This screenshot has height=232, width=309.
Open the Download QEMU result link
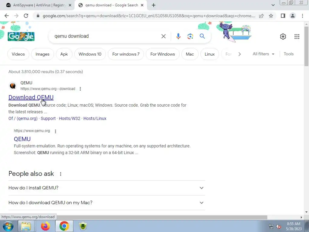(x=31, y=97)
